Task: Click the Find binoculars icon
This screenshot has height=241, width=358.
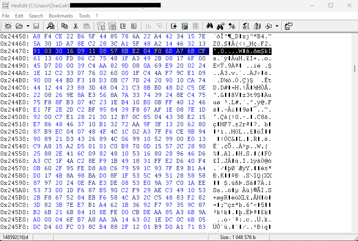Action: (210, 26)
